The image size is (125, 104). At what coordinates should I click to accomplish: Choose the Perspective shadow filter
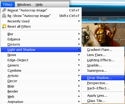click(103, 83)
